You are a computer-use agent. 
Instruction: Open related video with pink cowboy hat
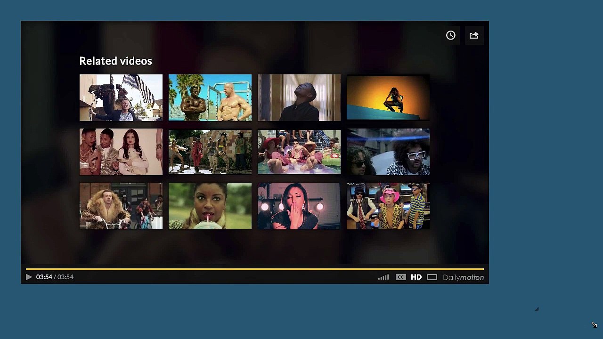pyautogui.click(x=388, y=206)
